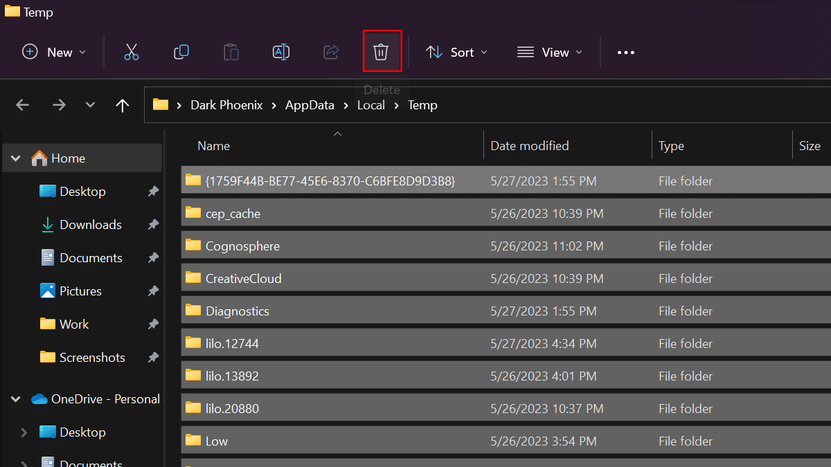Jump to AppData in address bar
831x467 pixels.
pyautogui.click(x=310, y=105)
